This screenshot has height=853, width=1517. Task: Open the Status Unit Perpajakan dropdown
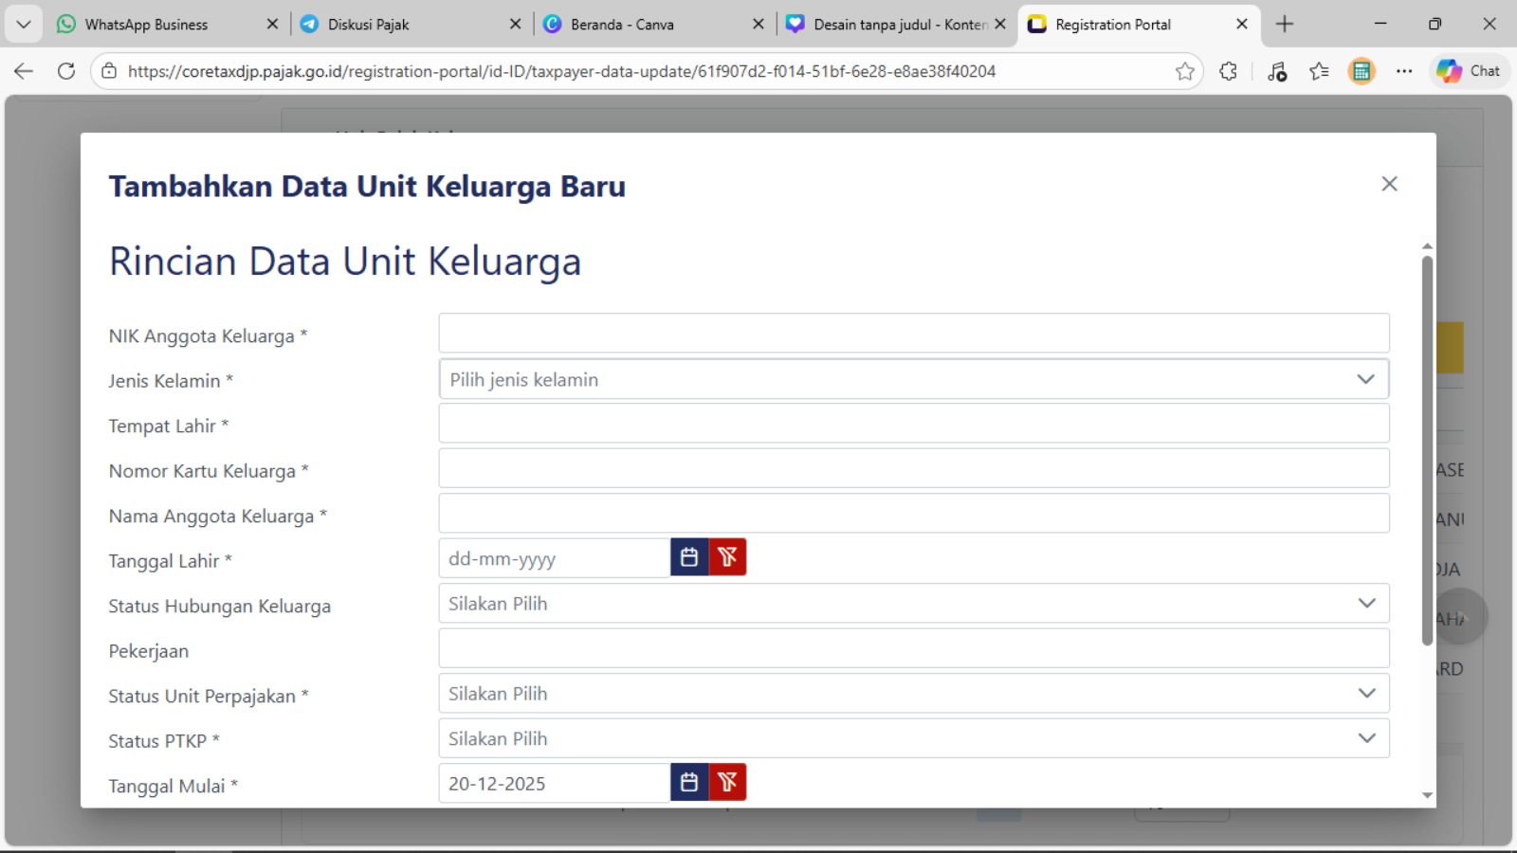[x=913, y=694]
